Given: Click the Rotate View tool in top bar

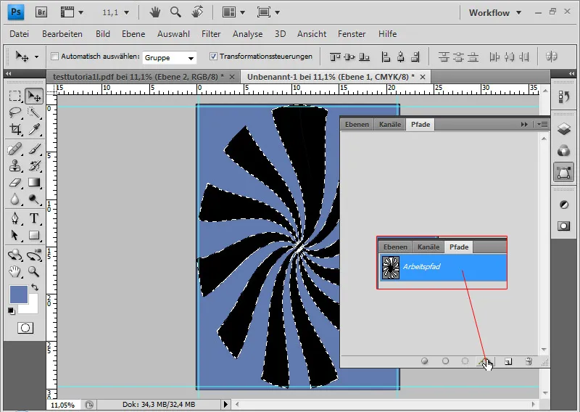Looking at the screenshot, I should (x=197, y=12).
